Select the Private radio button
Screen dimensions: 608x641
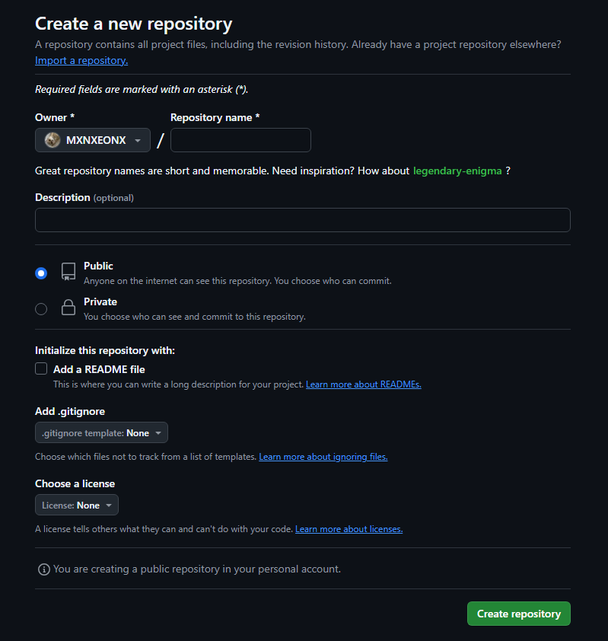tap(41, 308)
